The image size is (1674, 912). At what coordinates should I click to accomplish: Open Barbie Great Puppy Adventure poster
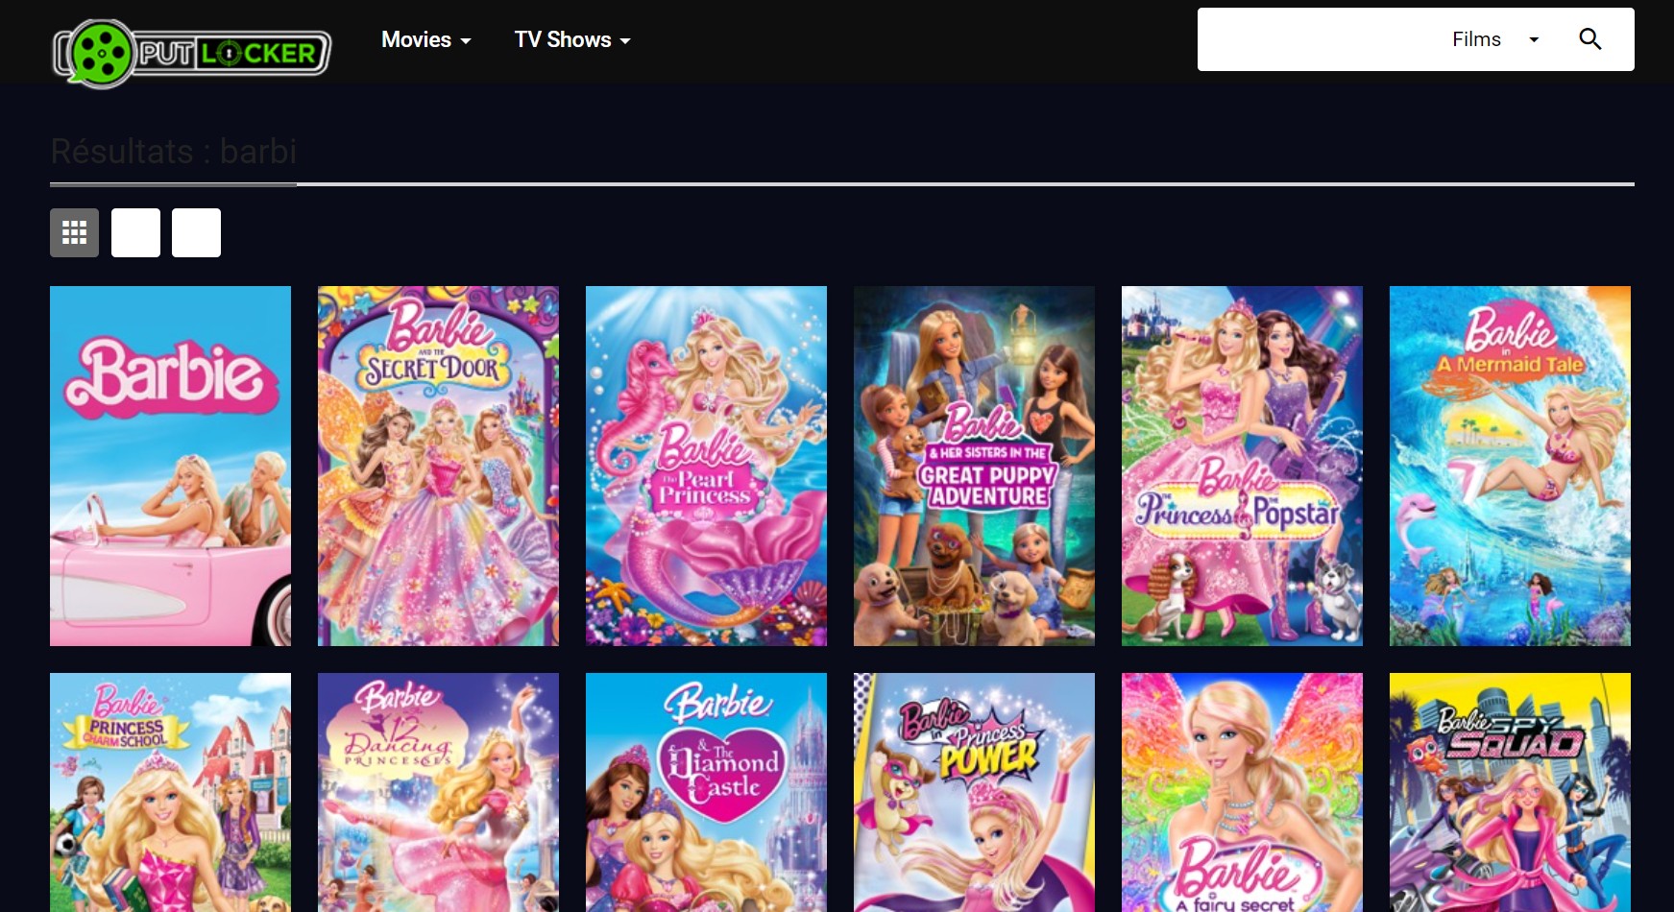(974, 466)
